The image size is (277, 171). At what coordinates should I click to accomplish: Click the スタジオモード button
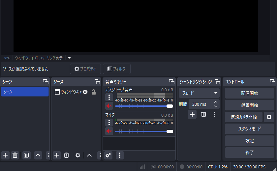coord(250,129)
